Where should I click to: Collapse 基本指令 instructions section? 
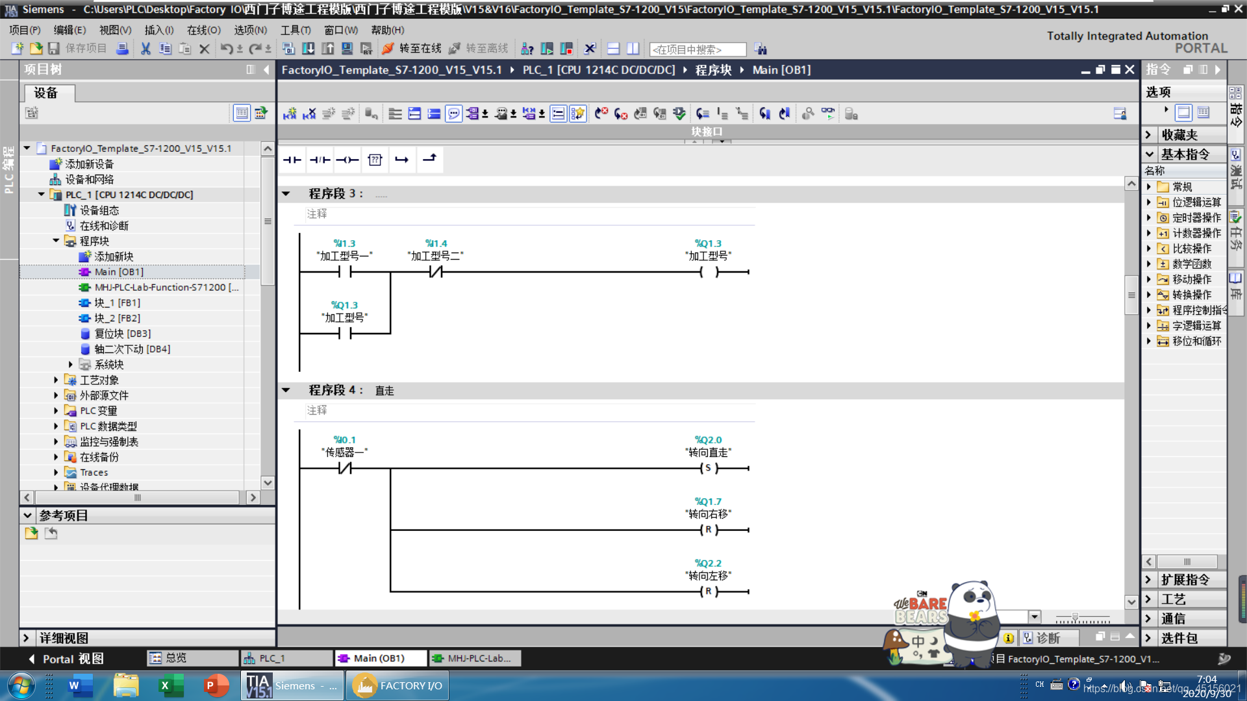click(1149, 154)
